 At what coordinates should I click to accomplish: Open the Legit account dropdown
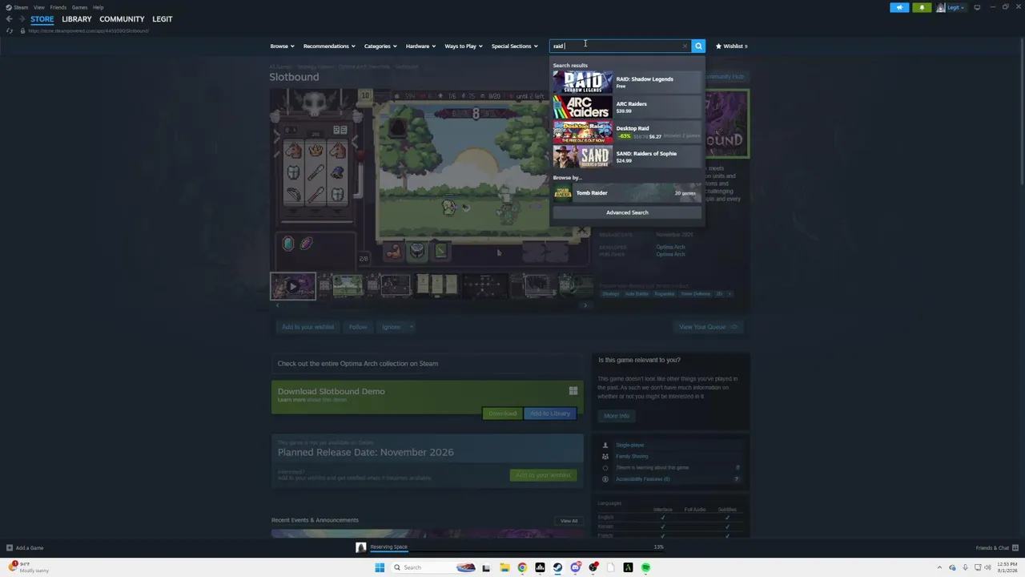tap(952, 7)
